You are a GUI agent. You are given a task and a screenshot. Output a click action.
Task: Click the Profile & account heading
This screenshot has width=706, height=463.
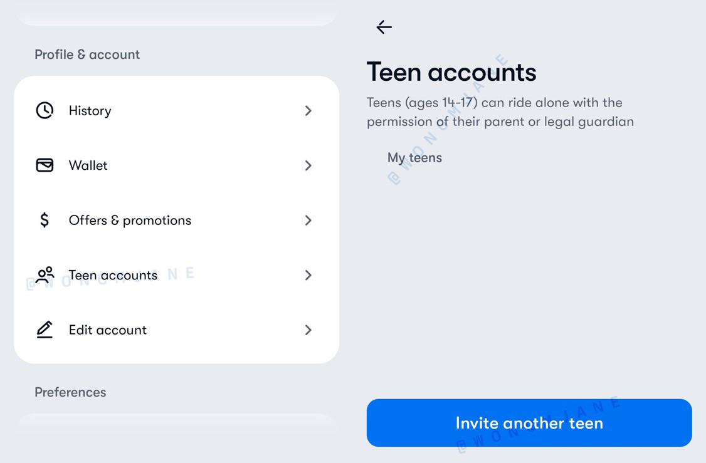[87, 55]
